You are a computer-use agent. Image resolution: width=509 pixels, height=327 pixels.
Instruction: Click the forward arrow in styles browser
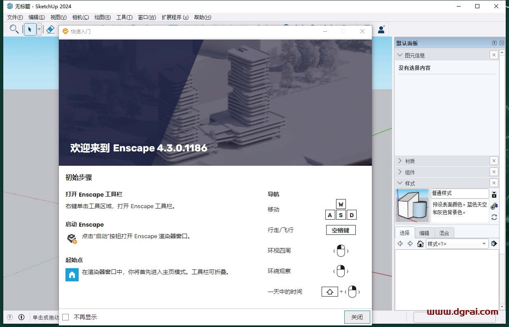coord(410,244)
